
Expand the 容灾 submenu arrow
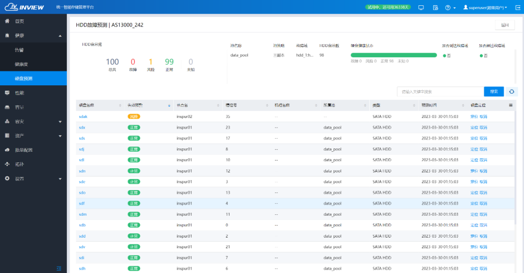pyautogui.click(x=60, y=122)
